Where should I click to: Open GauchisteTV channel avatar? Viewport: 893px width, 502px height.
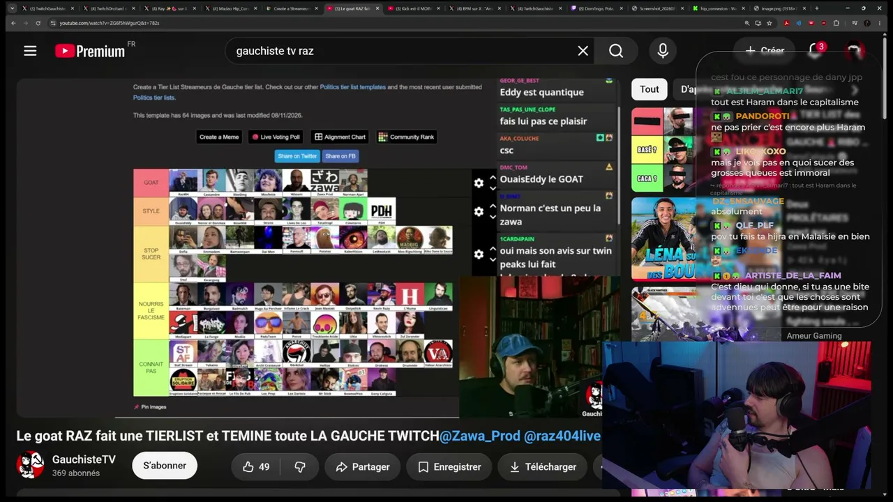30,465
